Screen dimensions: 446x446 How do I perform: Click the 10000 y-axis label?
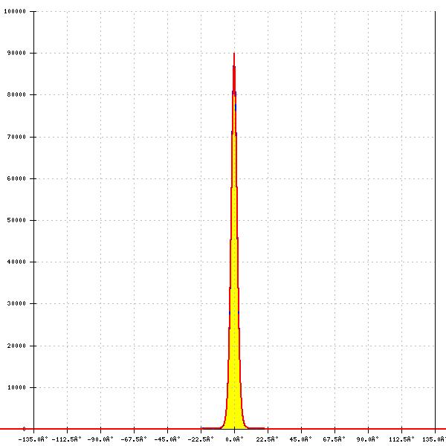coord(16,387)
